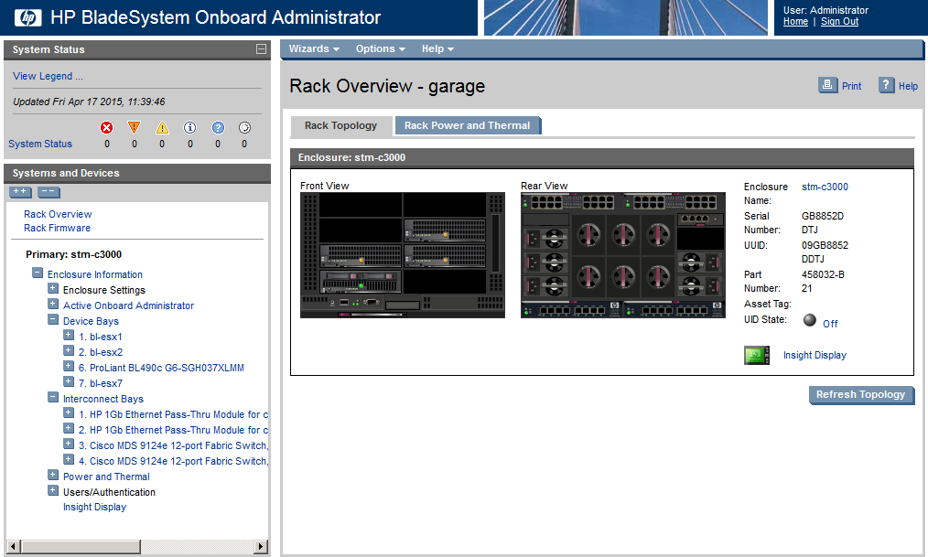Click the enclosure Rear View image
Screen dimensions: 928x557
pyautogui.click(x=623, y=255)
